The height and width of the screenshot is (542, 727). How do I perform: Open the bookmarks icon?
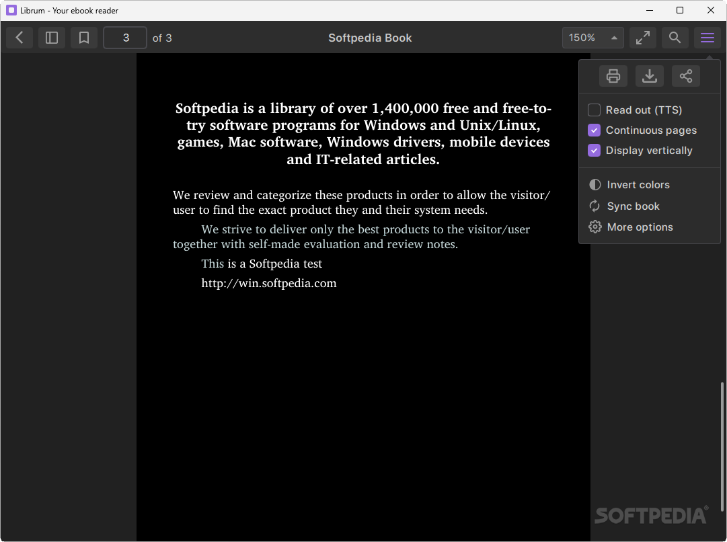84,38
